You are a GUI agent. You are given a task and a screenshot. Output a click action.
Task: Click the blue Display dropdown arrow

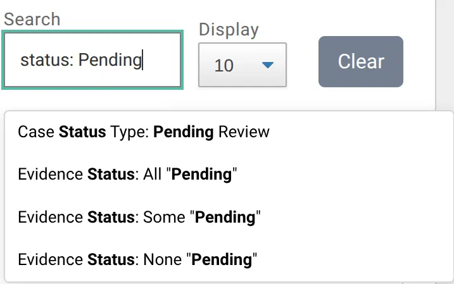(268, 65)
